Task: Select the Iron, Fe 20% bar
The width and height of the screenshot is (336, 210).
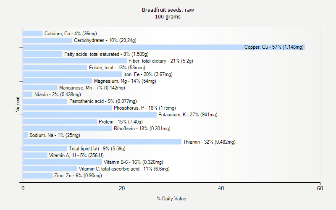Action: [x=73, y=74]
